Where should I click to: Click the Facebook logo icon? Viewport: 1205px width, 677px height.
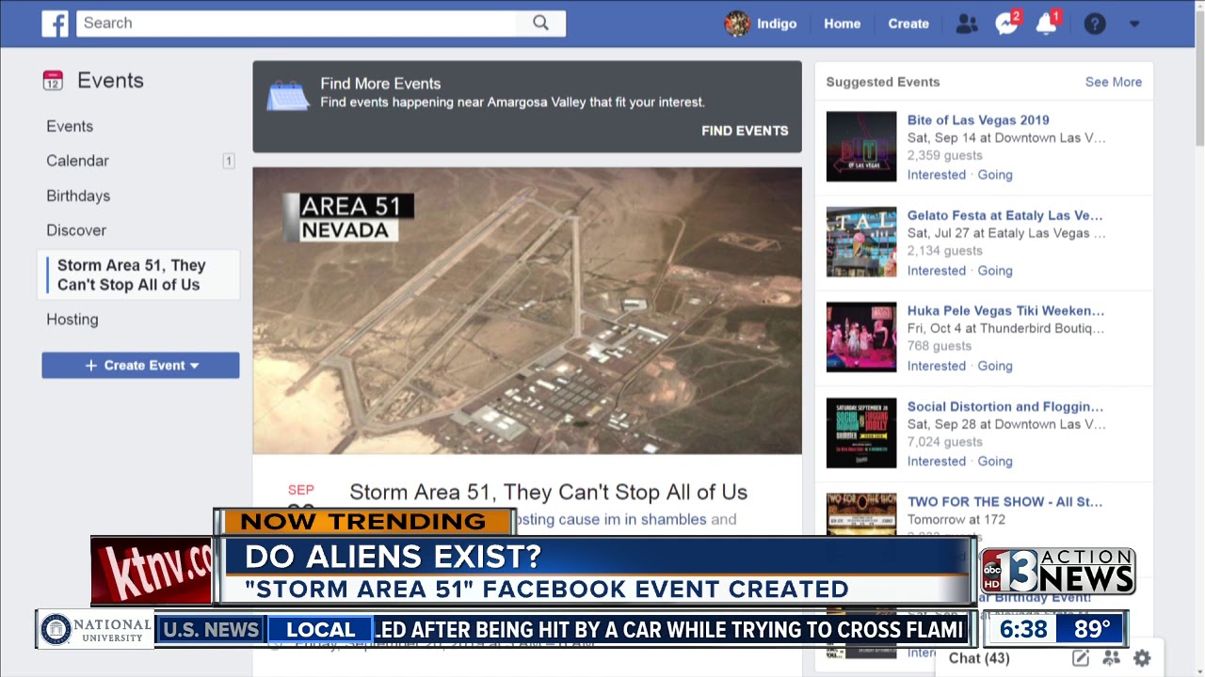click(x=55, y=24)
